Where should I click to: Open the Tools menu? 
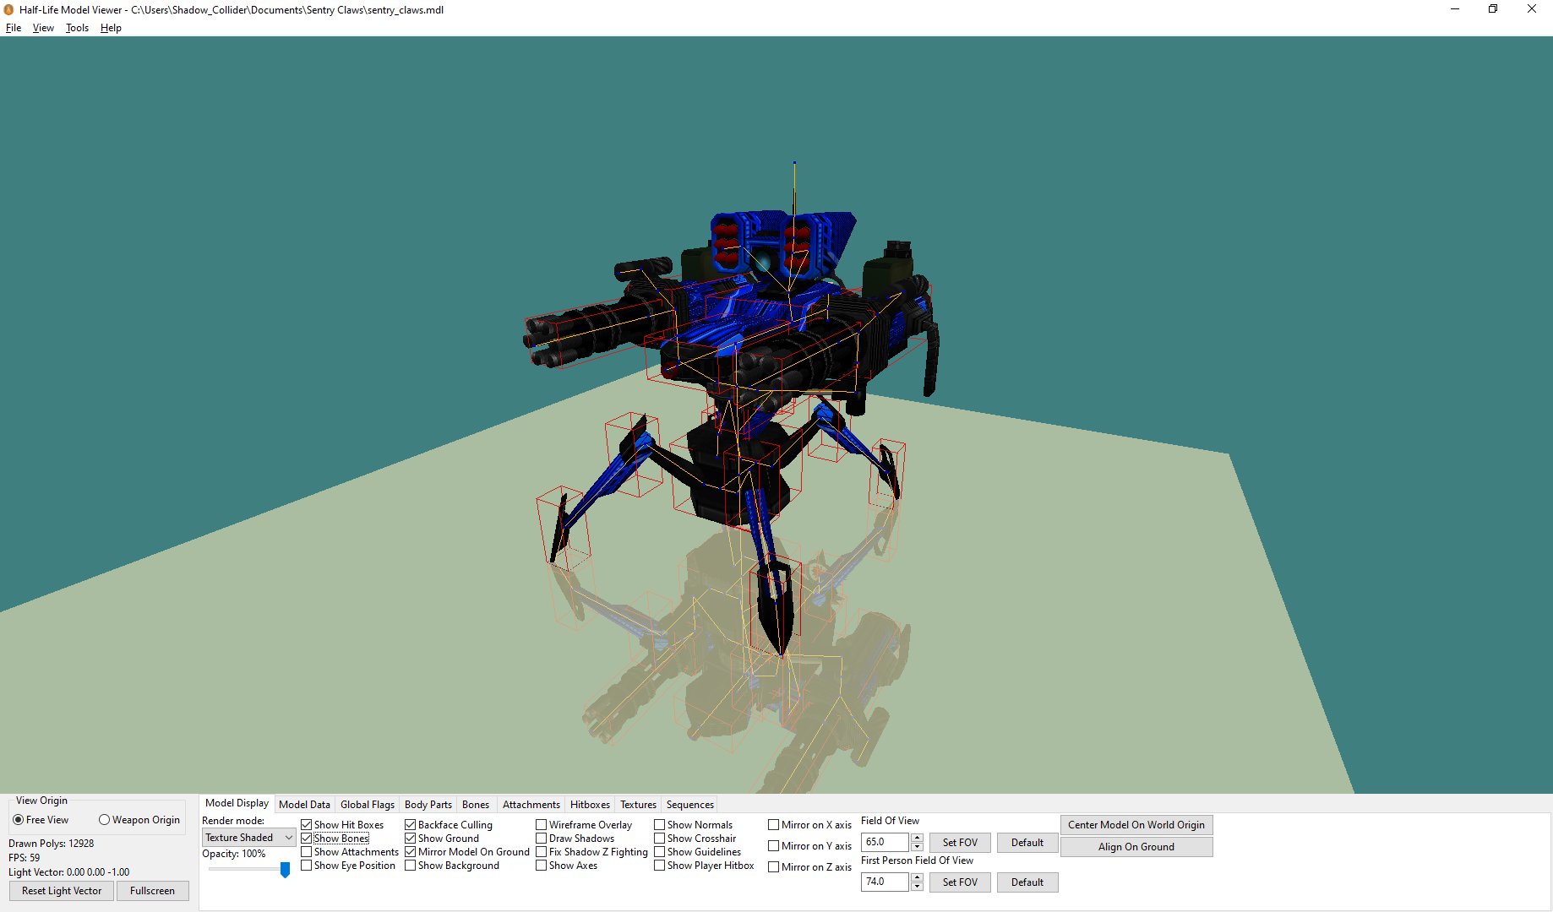click(77, 28)
